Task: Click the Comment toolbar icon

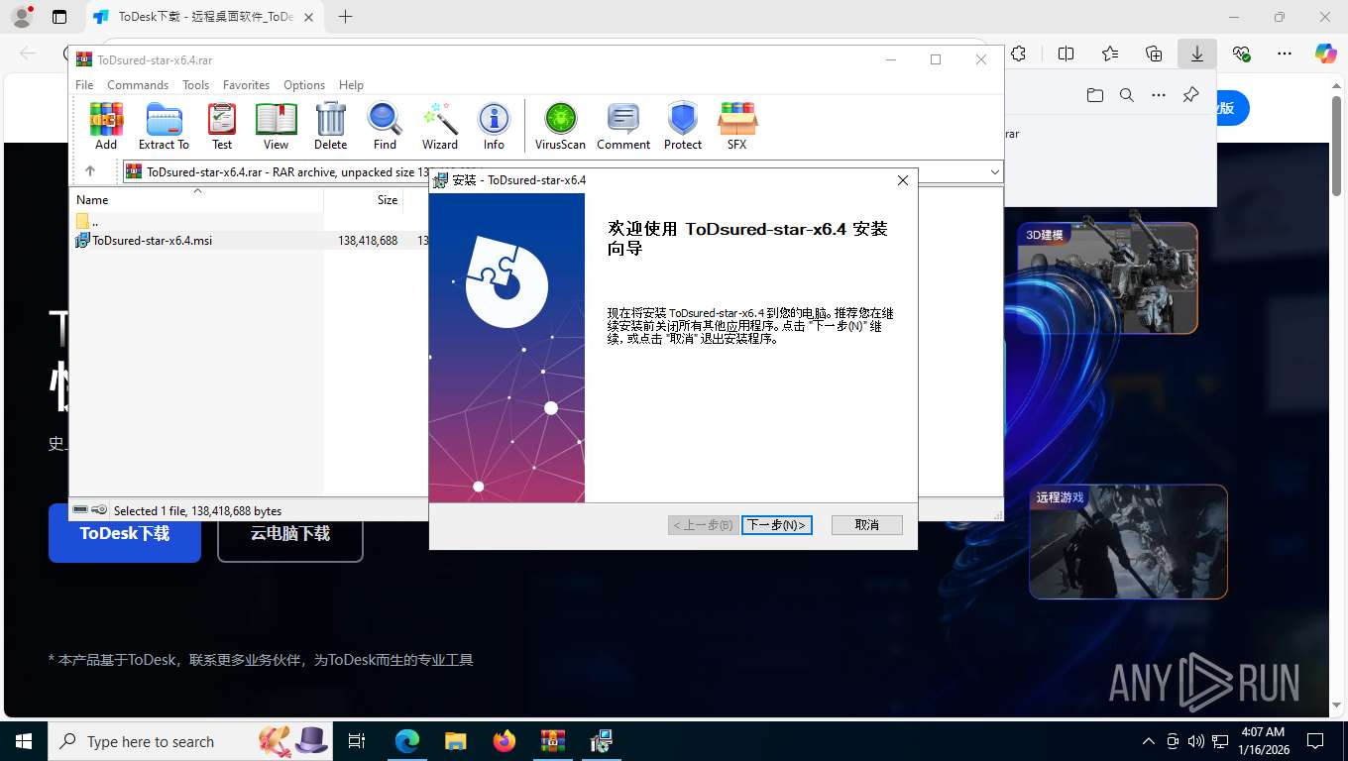Action: click(623, 126)
